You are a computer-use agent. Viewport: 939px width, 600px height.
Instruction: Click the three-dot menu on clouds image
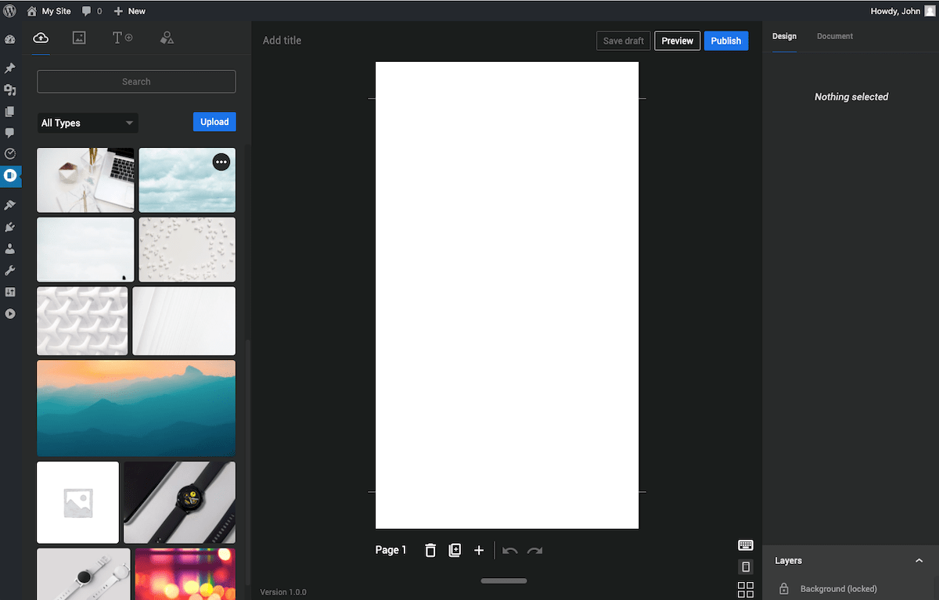(x=221, y=162)
